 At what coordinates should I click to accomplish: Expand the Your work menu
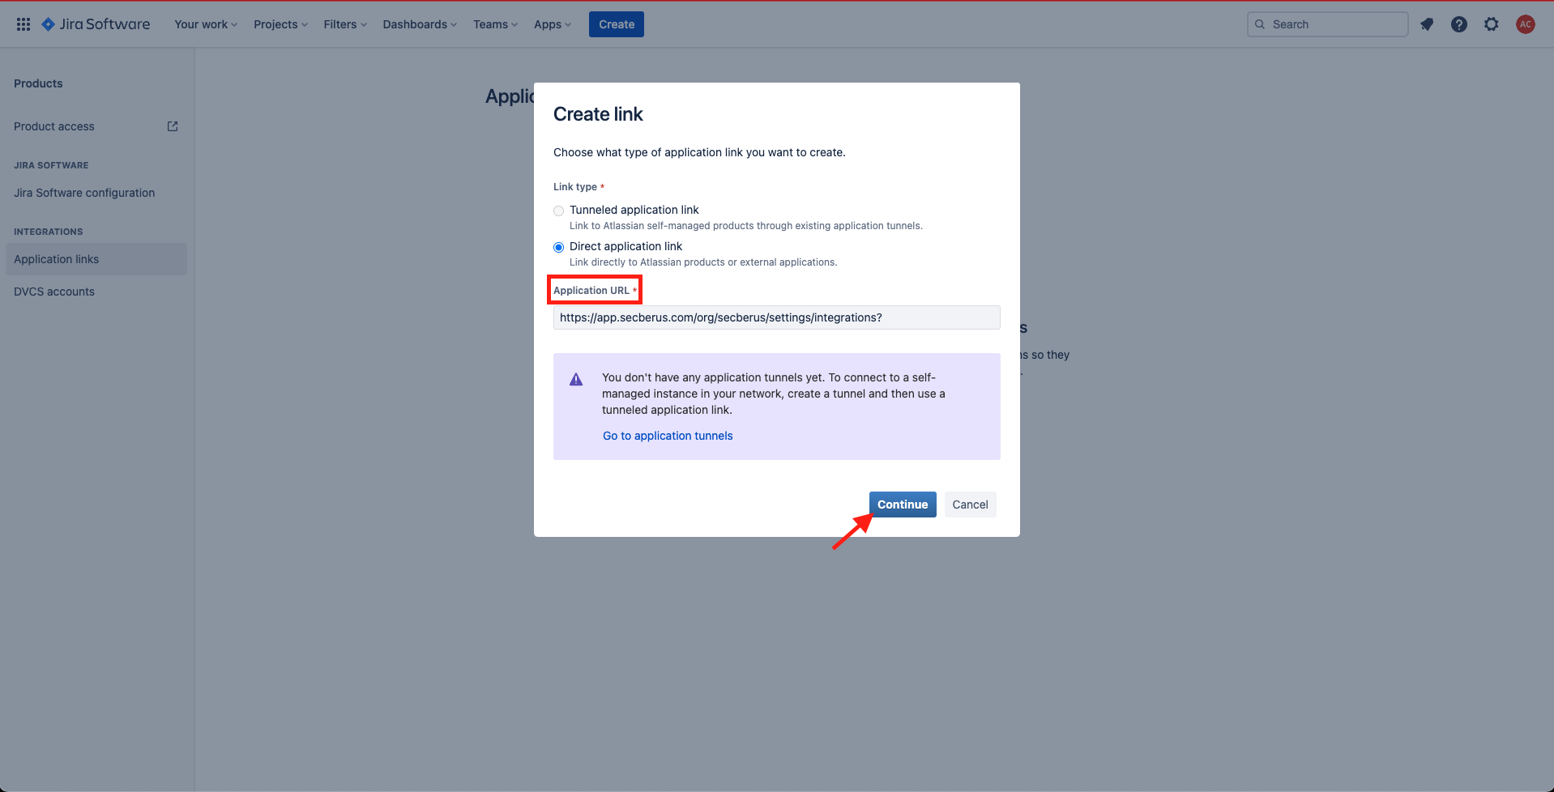[x=206, y=24]
